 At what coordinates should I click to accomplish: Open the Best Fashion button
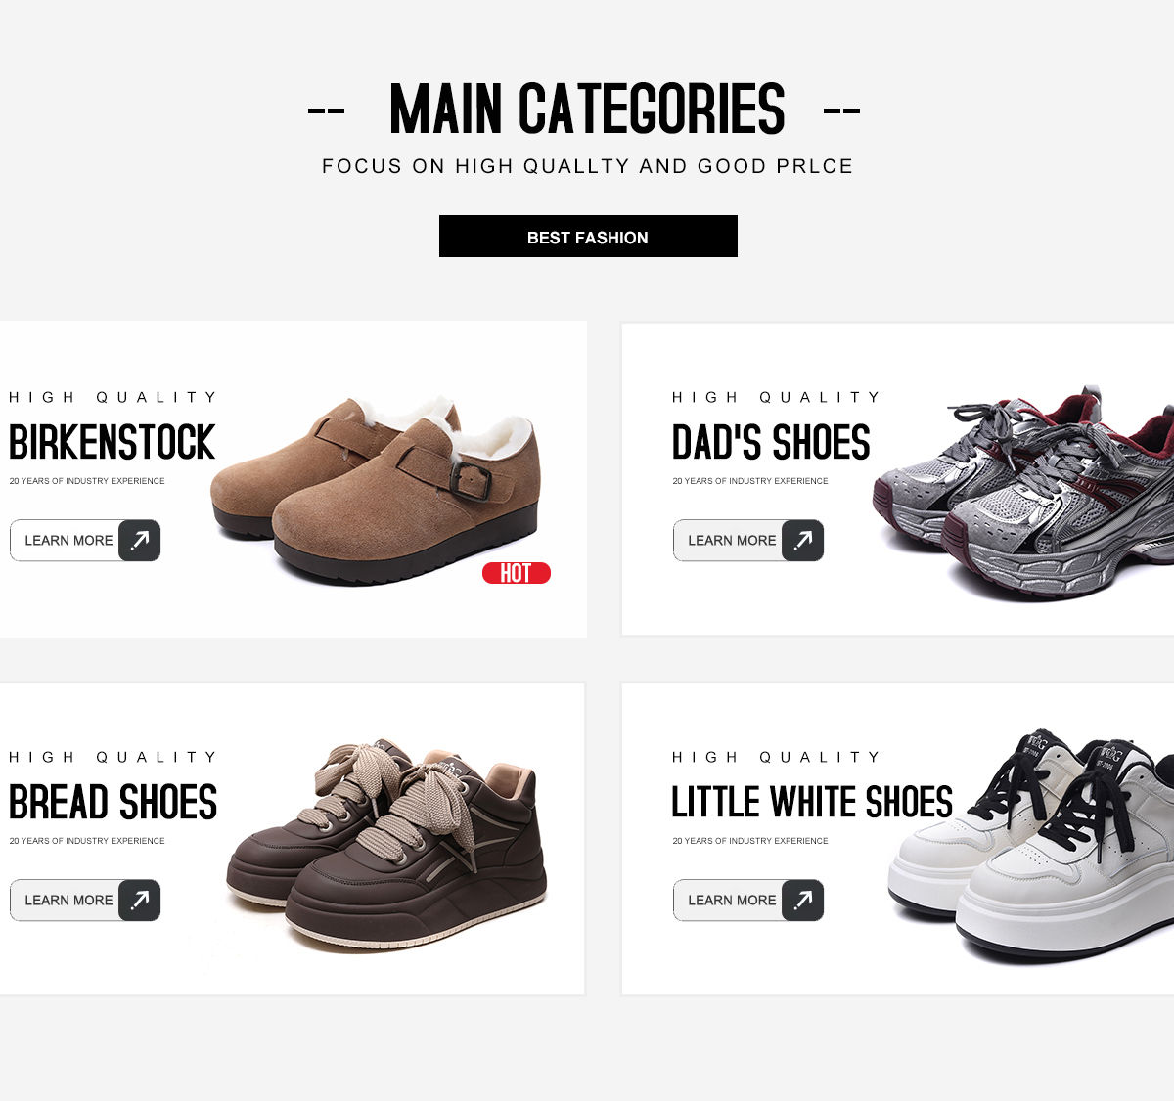[588, 237]
